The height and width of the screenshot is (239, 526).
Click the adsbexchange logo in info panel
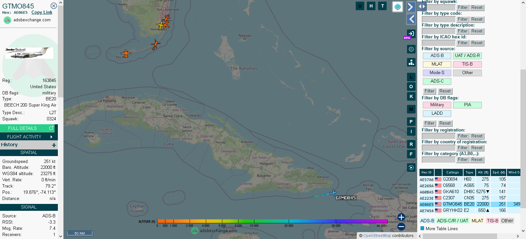[x=8, y=20]
